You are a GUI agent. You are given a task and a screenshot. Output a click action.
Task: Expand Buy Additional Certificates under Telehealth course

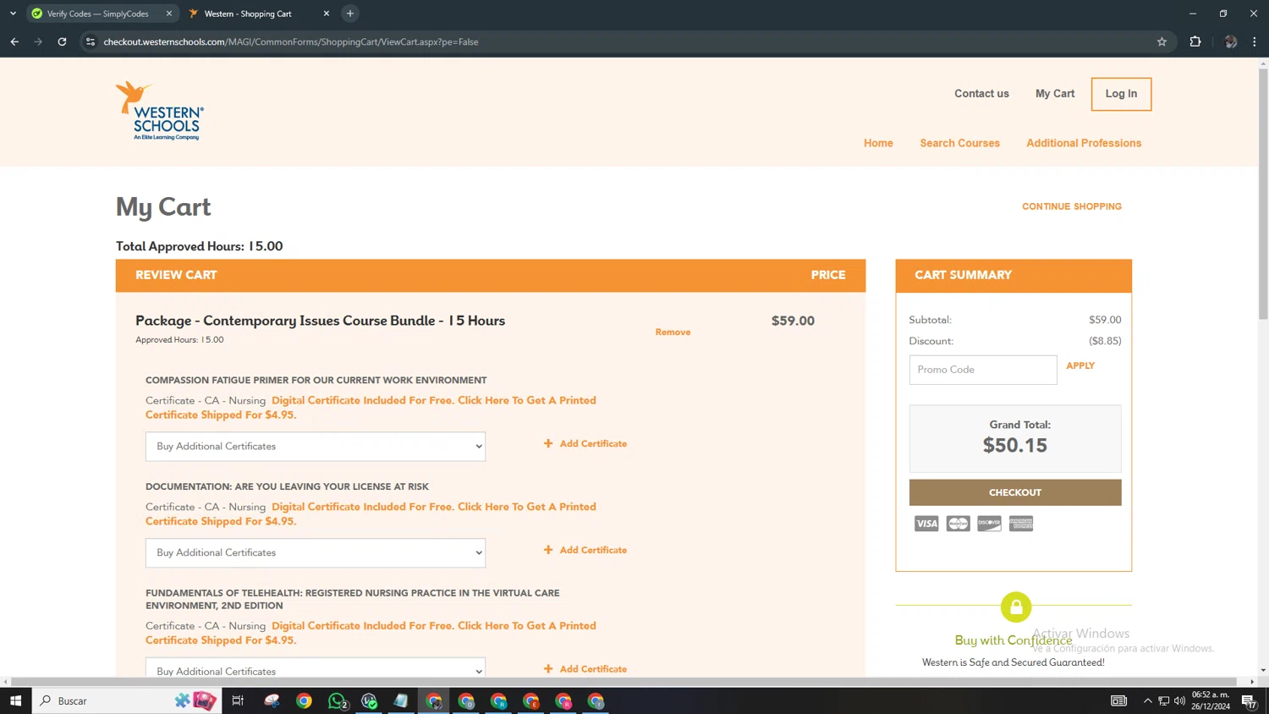pos(316,667)
